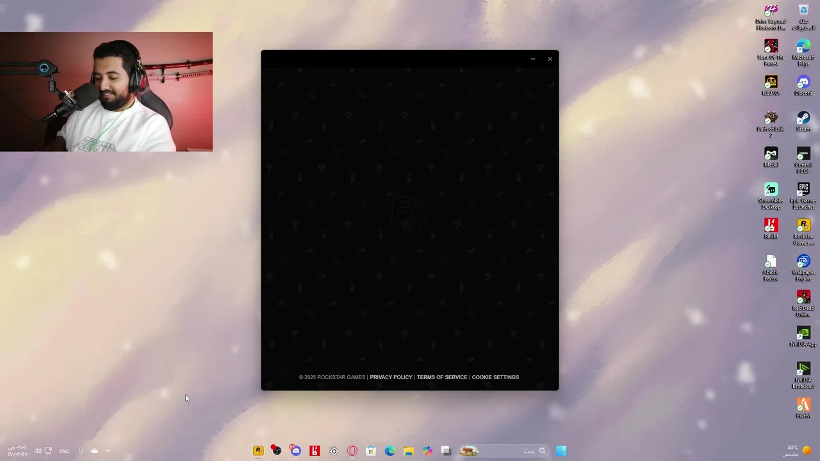This screenshot has width=820, height=461.
Task: Select NVIDIA Broadcast desktop icon
Action: click(803, 376)
